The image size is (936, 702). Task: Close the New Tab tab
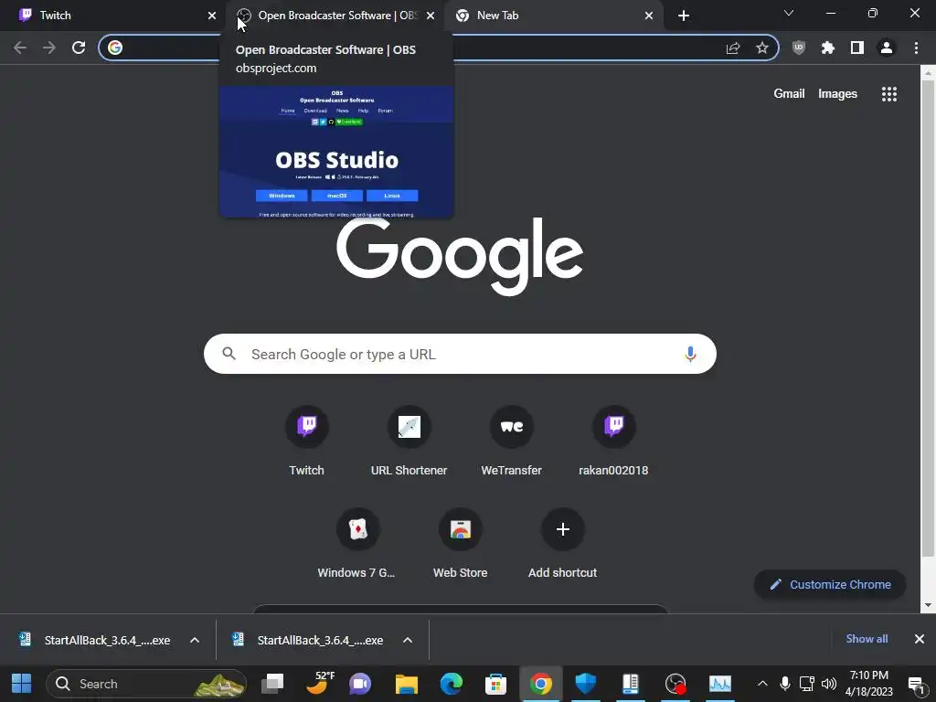coord(649,16)
